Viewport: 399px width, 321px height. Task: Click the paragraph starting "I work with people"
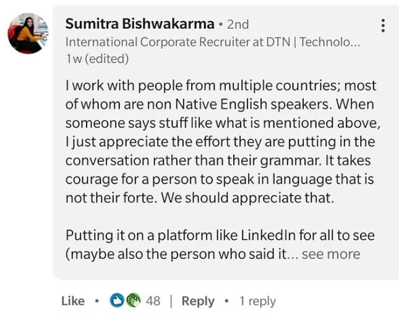223,141
